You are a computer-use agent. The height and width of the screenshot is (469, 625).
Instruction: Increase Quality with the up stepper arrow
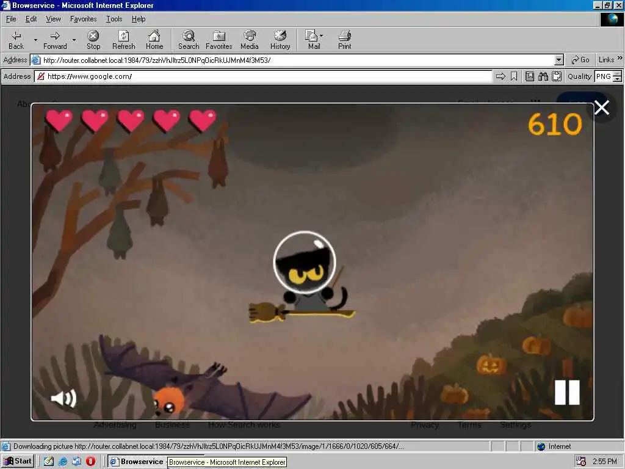[x=618, y=73]
